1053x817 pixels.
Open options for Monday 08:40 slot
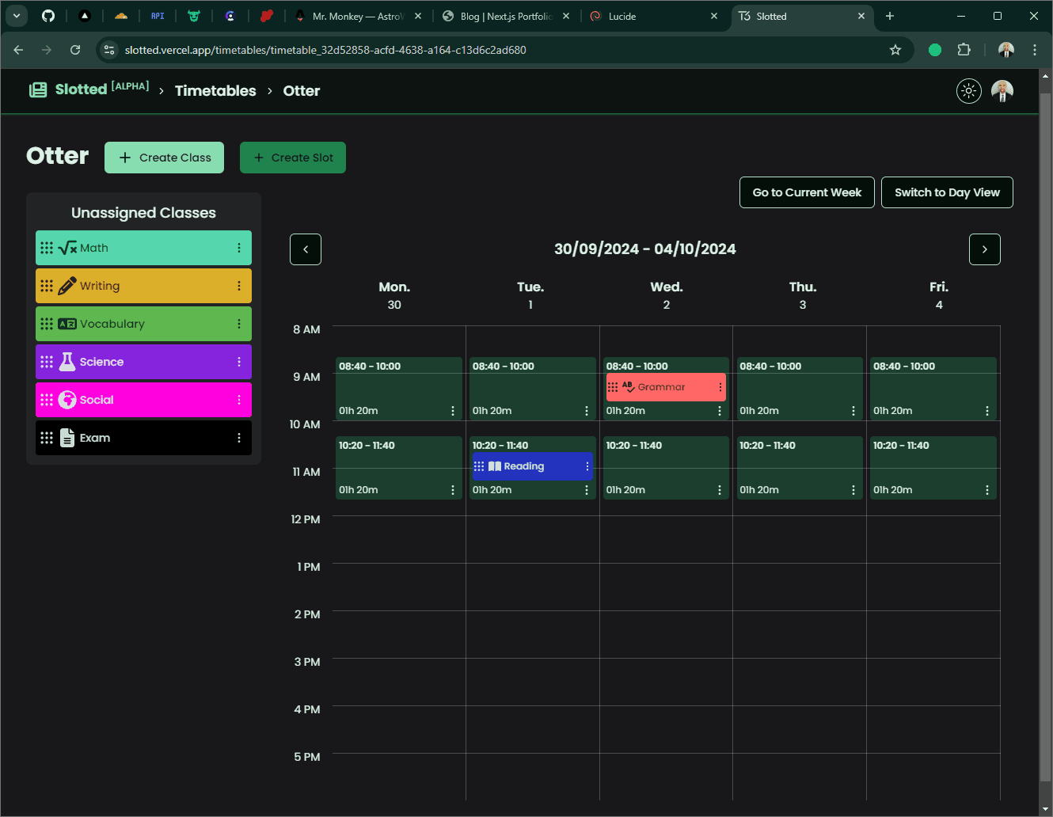pyautogui.click(x=453, y=411)
